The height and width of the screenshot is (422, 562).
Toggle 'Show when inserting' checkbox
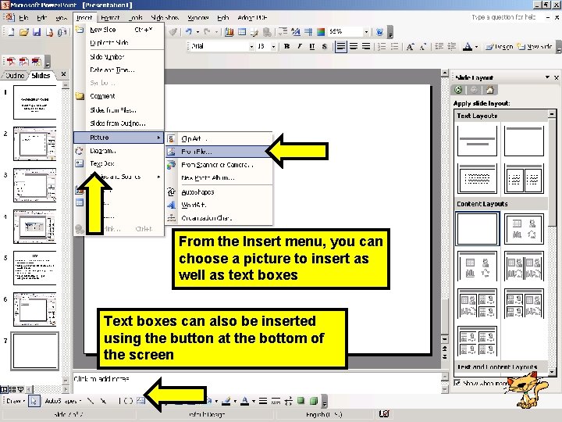[x=457, y=383]
